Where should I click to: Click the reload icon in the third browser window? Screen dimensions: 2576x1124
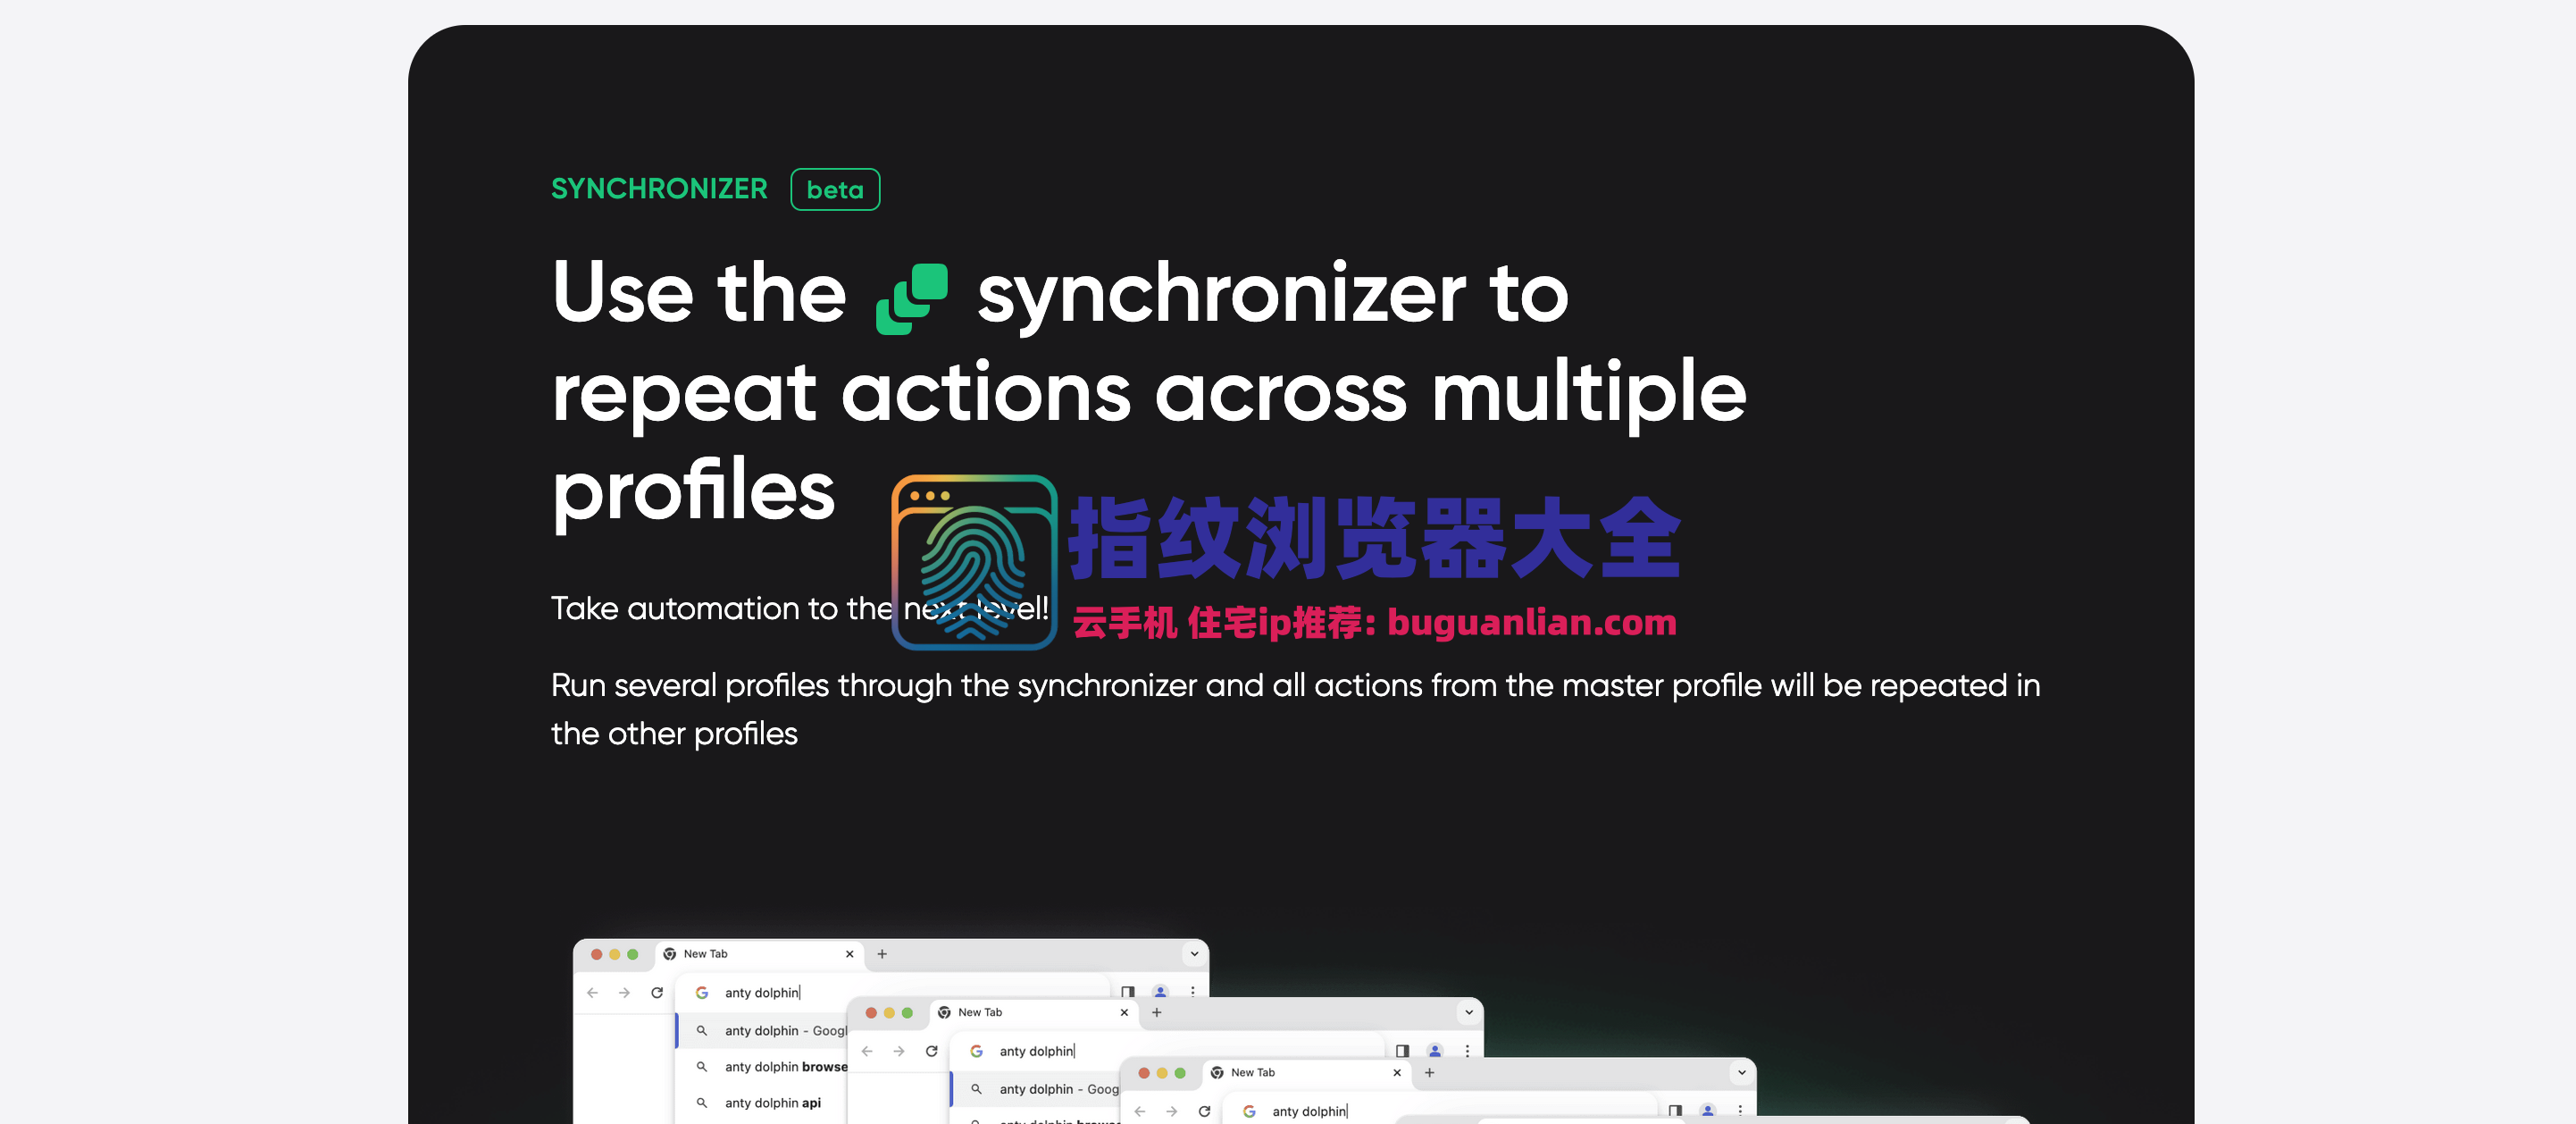coord(1204,1110)
